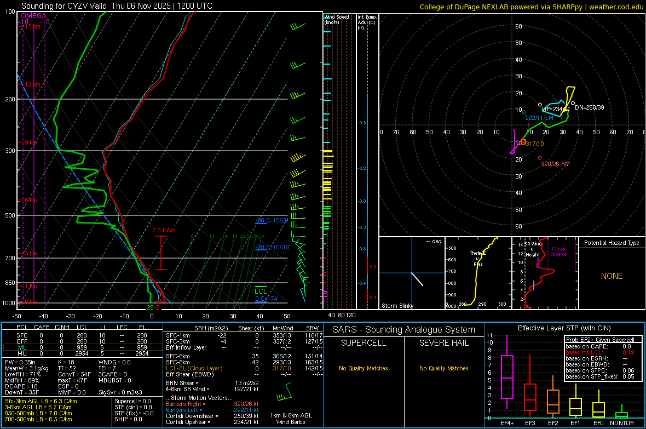Click the '9 km' height marker
The height and width of the screenshot is (429, 646).
pos(31,142)
